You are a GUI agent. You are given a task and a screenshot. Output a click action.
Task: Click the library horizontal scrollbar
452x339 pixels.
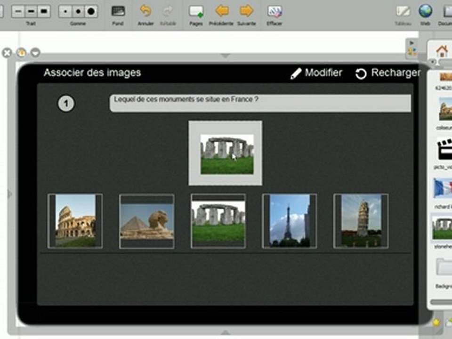[441, 302]
